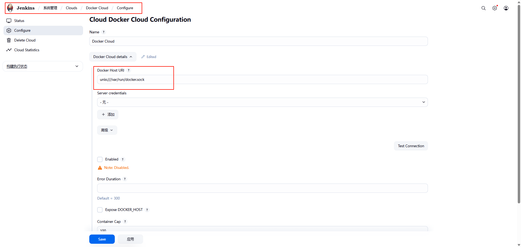Click the help icon next to Container Cap
The width and height of the screenshot is (521, 247).
coord(125,222)
